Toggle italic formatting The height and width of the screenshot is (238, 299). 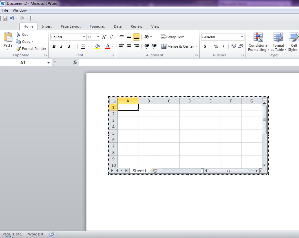tap(61, 46)
